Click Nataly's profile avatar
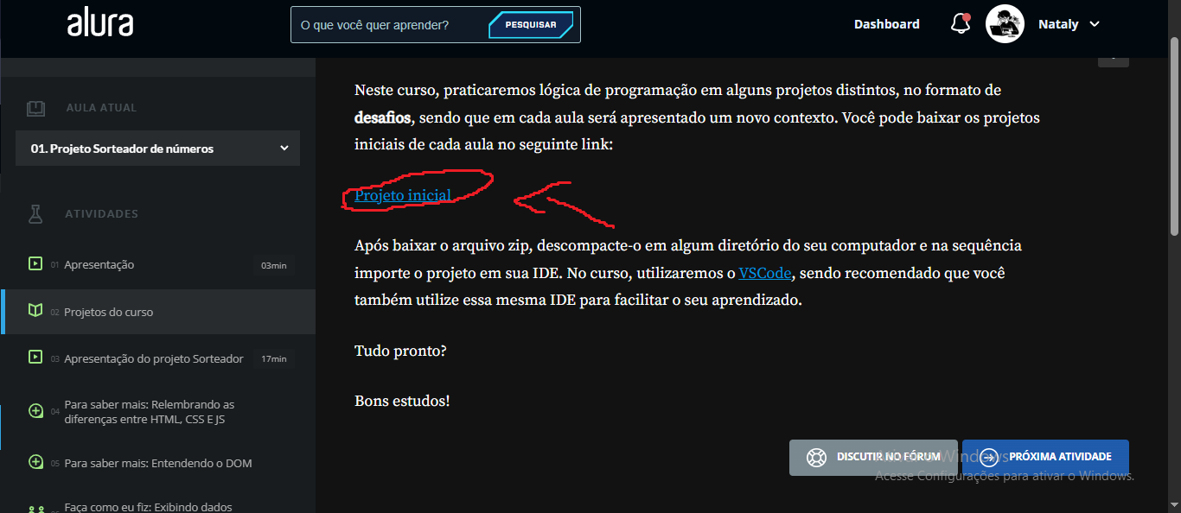 coord(1005,24)
